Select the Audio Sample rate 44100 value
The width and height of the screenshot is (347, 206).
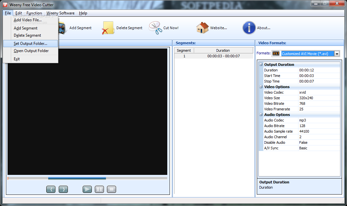pos(319,131)
